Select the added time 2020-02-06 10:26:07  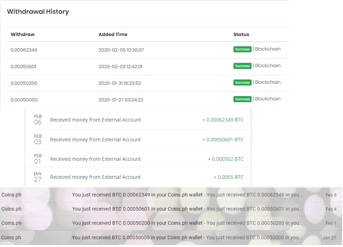coord(121,50)
